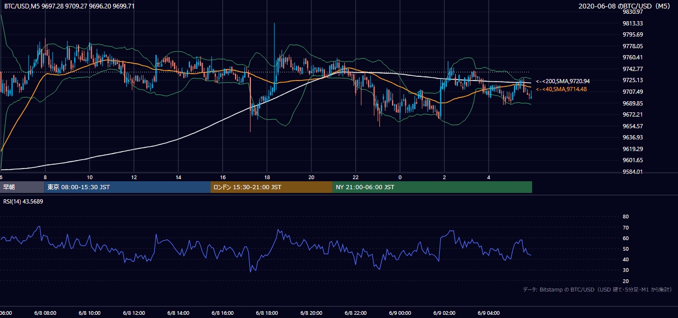The image size is (678, 318).
Task: Click hour label 18 on price chart axis
Action: point(267,177)
